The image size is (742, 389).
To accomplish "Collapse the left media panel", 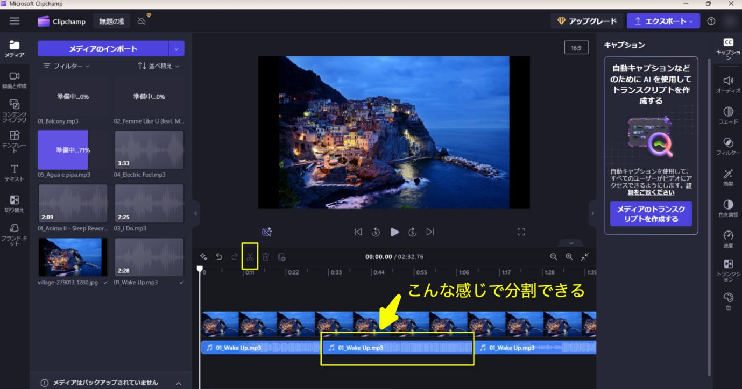I will pyautogui.click(x=195, y=213).
